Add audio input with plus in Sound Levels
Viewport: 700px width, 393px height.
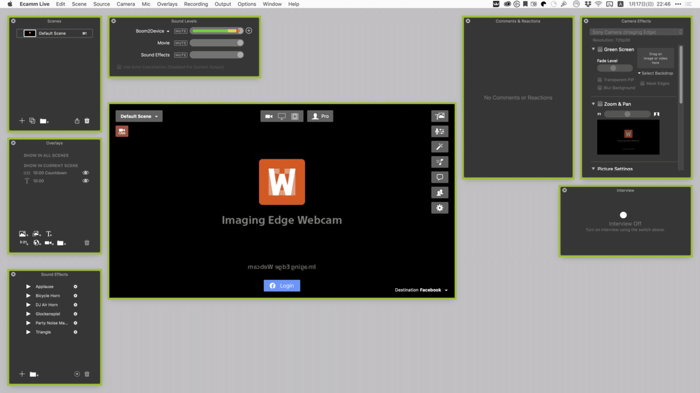tap(249, 31)
